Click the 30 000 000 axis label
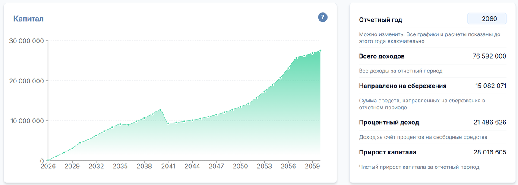This screenshot has width=518, height=185. [x=26, y=41]
